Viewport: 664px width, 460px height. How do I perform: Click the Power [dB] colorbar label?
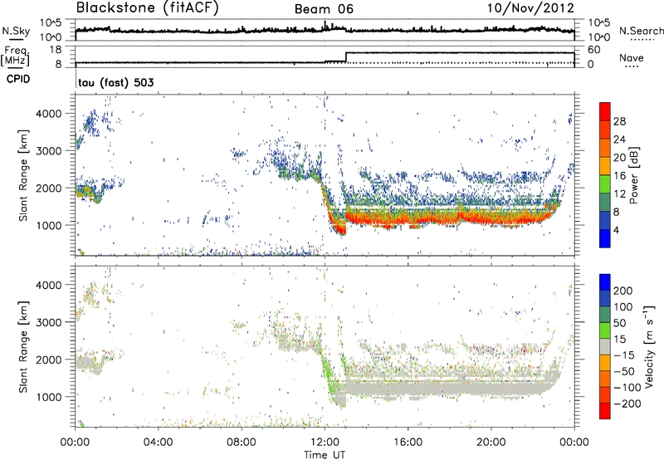tap(633, 175)
